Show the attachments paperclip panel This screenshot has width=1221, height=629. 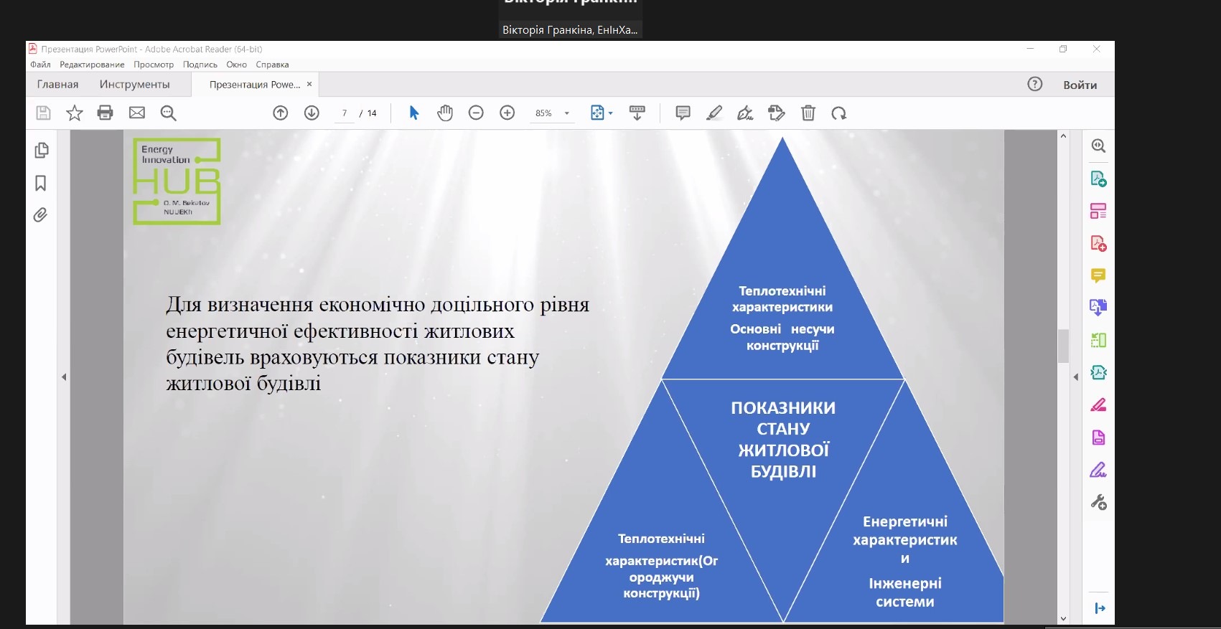pyautogui.click(x=41, y=215)
